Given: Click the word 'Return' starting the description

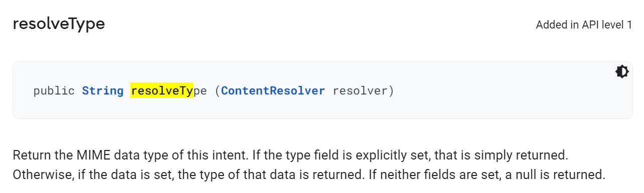Looking at the screenshot, I should (28, 155).
